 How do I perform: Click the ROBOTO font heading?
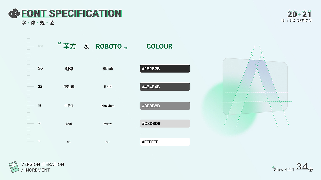click(x=109, y=46)
